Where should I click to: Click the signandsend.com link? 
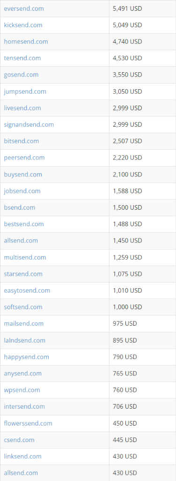click(29, 124)
